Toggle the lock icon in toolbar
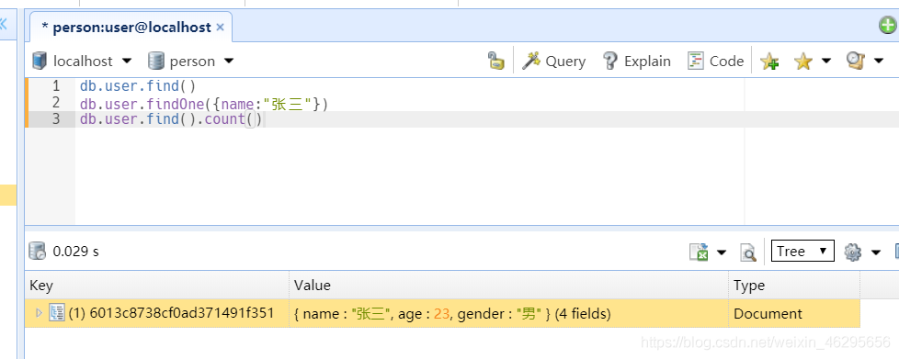This screenshot has height=359, width=899. pyautogui.click(x=496, y=61)
